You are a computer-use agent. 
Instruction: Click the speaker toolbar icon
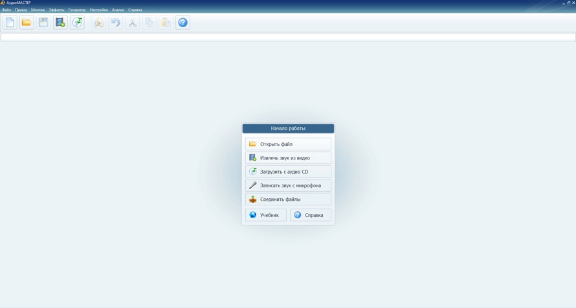(x=98, y=23)
